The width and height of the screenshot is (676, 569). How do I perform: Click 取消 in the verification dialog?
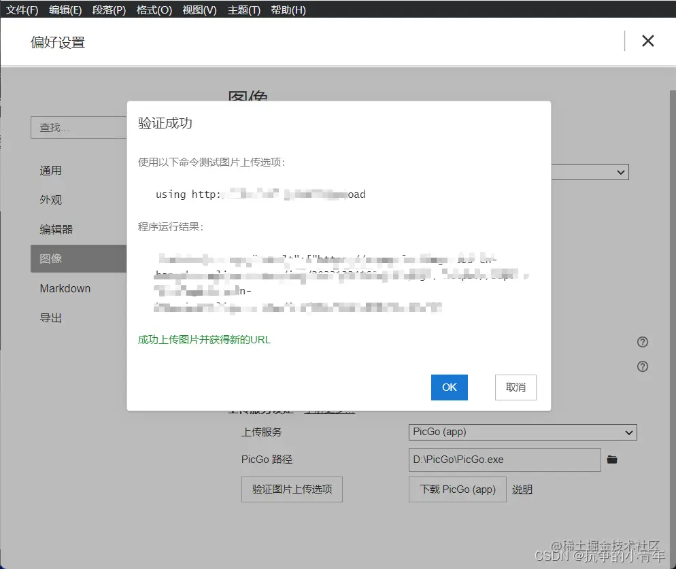(516, 387)
